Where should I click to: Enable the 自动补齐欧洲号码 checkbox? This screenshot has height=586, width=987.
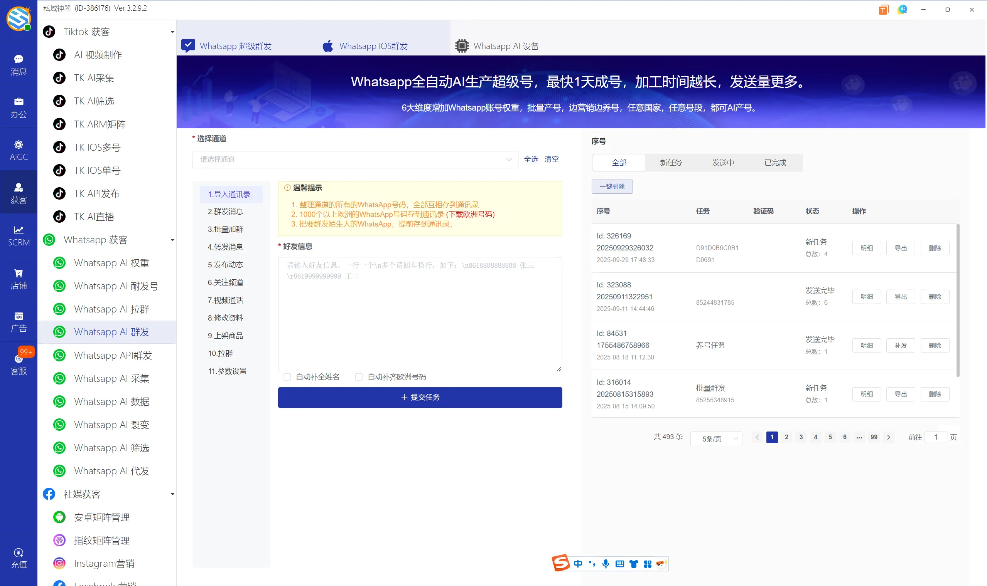[x=359, y=377]
